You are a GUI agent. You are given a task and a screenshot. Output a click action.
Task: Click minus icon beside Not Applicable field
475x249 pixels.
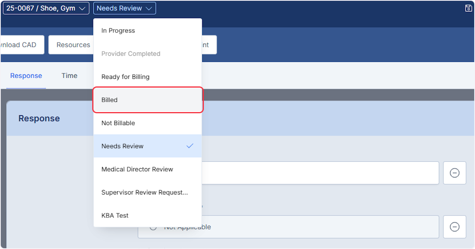click(x=454, y=227)
